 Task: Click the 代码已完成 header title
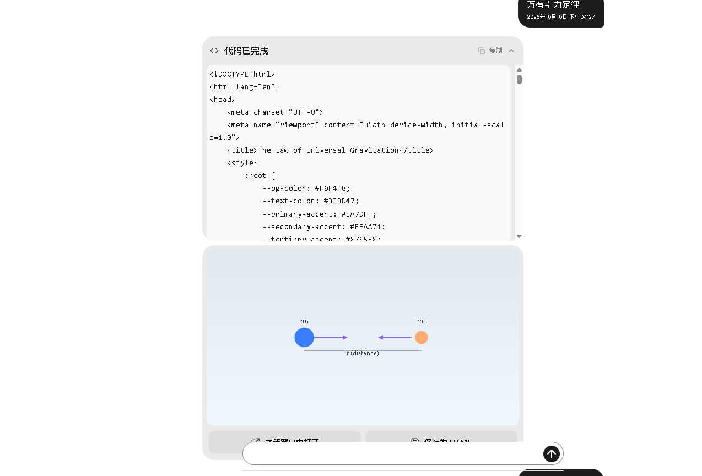click(x=246, y=51)
